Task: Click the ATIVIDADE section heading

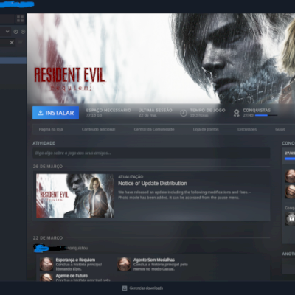Action: 44,143
